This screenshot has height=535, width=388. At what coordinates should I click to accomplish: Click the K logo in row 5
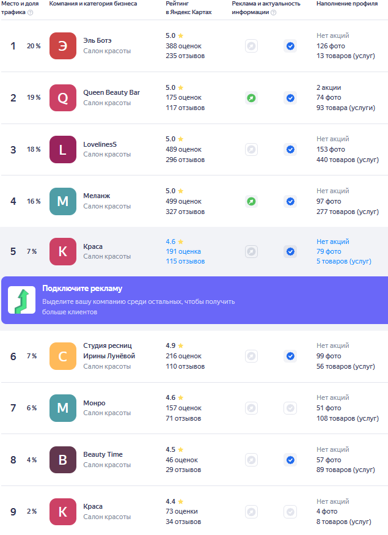(63, 251)
